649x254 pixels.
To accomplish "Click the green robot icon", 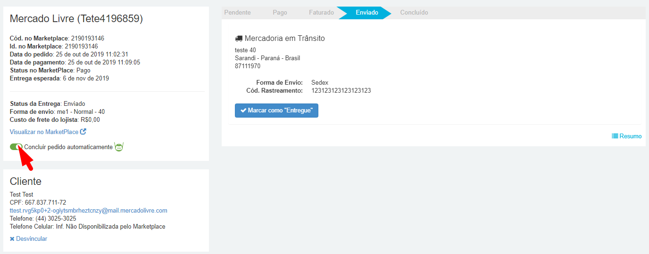I will point(119,147).
